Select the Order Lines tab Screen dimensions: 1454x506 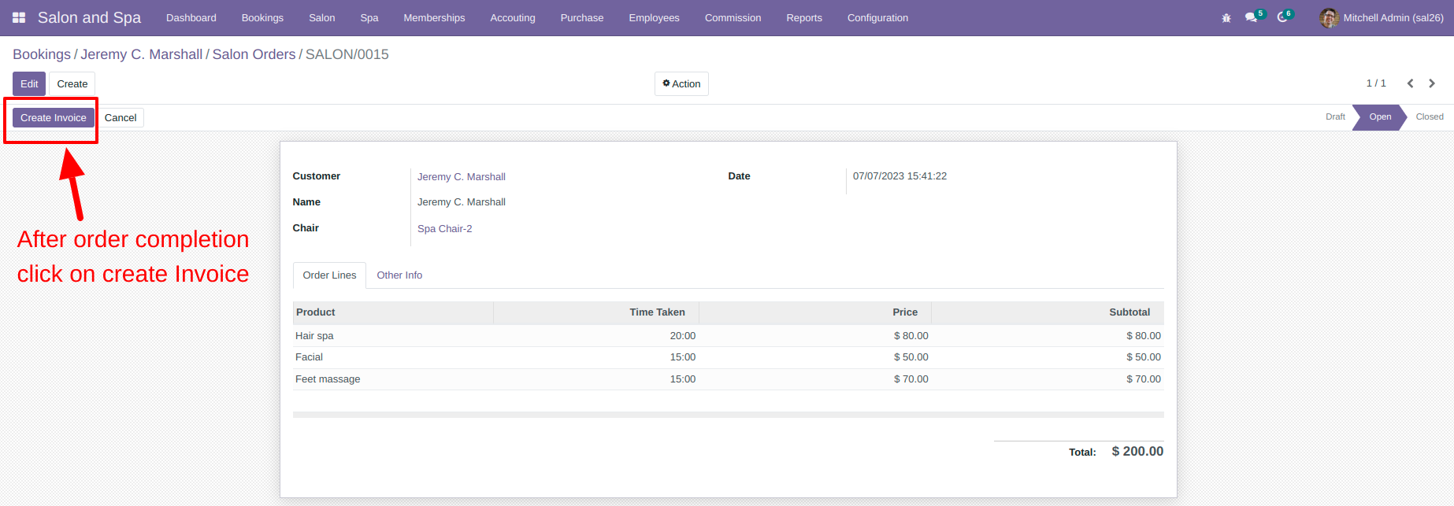(x=329, y=275)
